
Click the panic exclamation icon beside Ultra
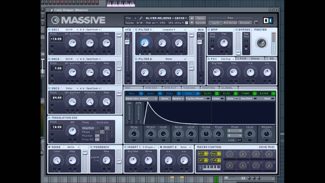pos(187,23)
